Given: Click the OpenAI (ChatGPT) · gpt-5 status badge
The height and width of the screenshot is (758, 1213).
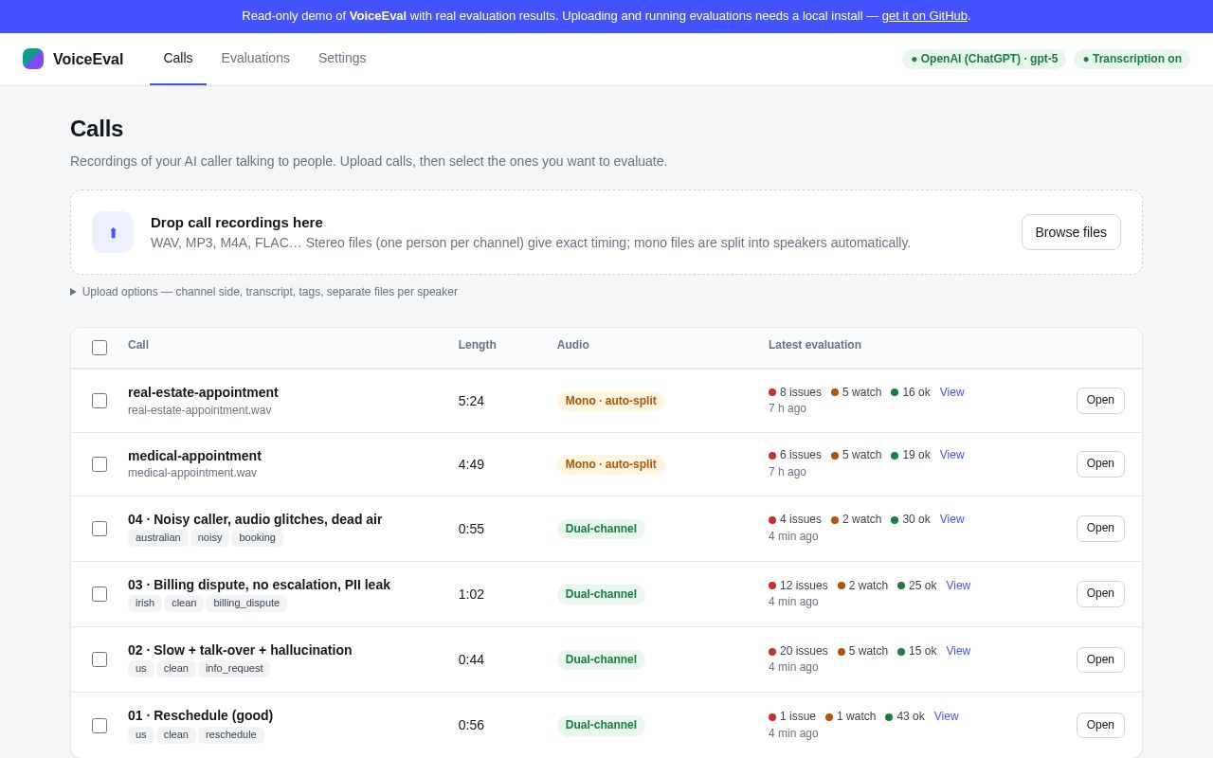Looking at the screenshot, I should point(984,59).
